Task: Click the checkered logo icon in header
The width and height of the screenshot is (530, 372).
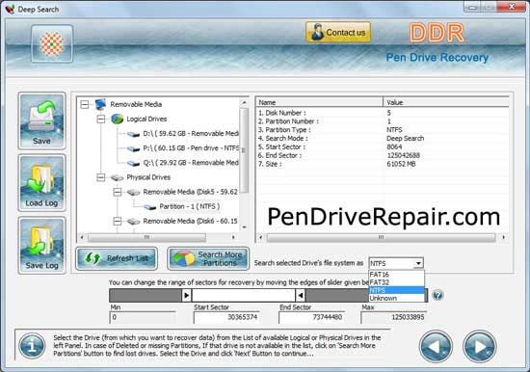Action: 52,43
